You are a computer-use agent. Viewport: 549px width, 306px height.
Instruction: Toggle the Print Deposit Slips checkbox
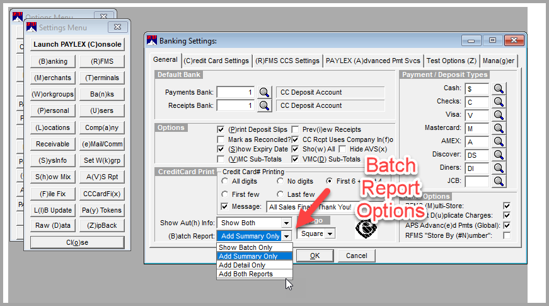click(x=221, y=129)
